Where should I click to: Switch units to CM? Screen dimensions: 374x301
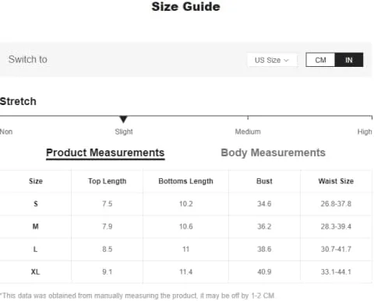[320, 60]
